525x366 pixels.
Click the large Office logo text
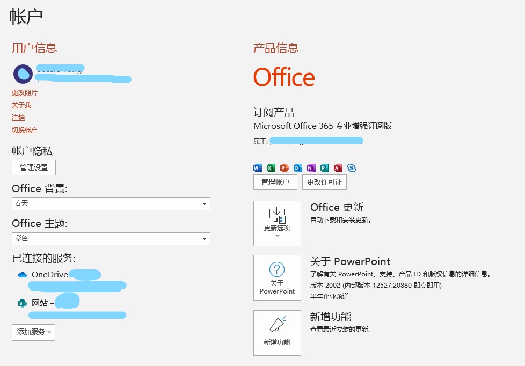[x=284, y=77]
